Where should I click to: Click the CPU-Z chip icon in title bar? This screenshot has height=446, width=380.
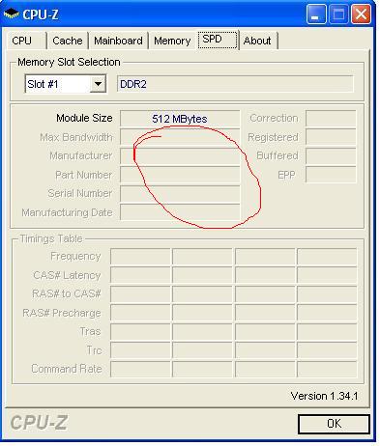coord(12,14)
